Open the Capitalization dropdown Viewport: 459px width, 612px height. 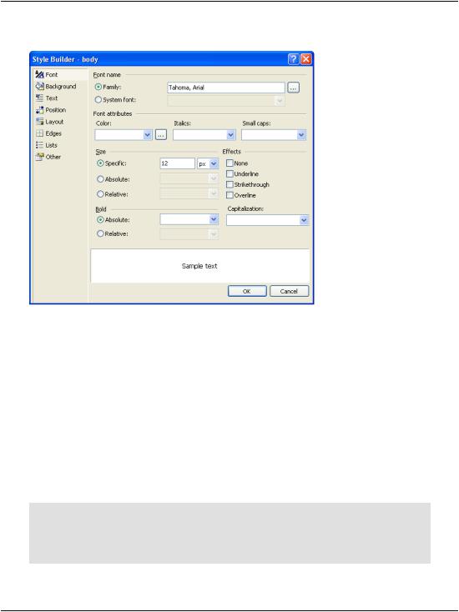coord(305,220)
